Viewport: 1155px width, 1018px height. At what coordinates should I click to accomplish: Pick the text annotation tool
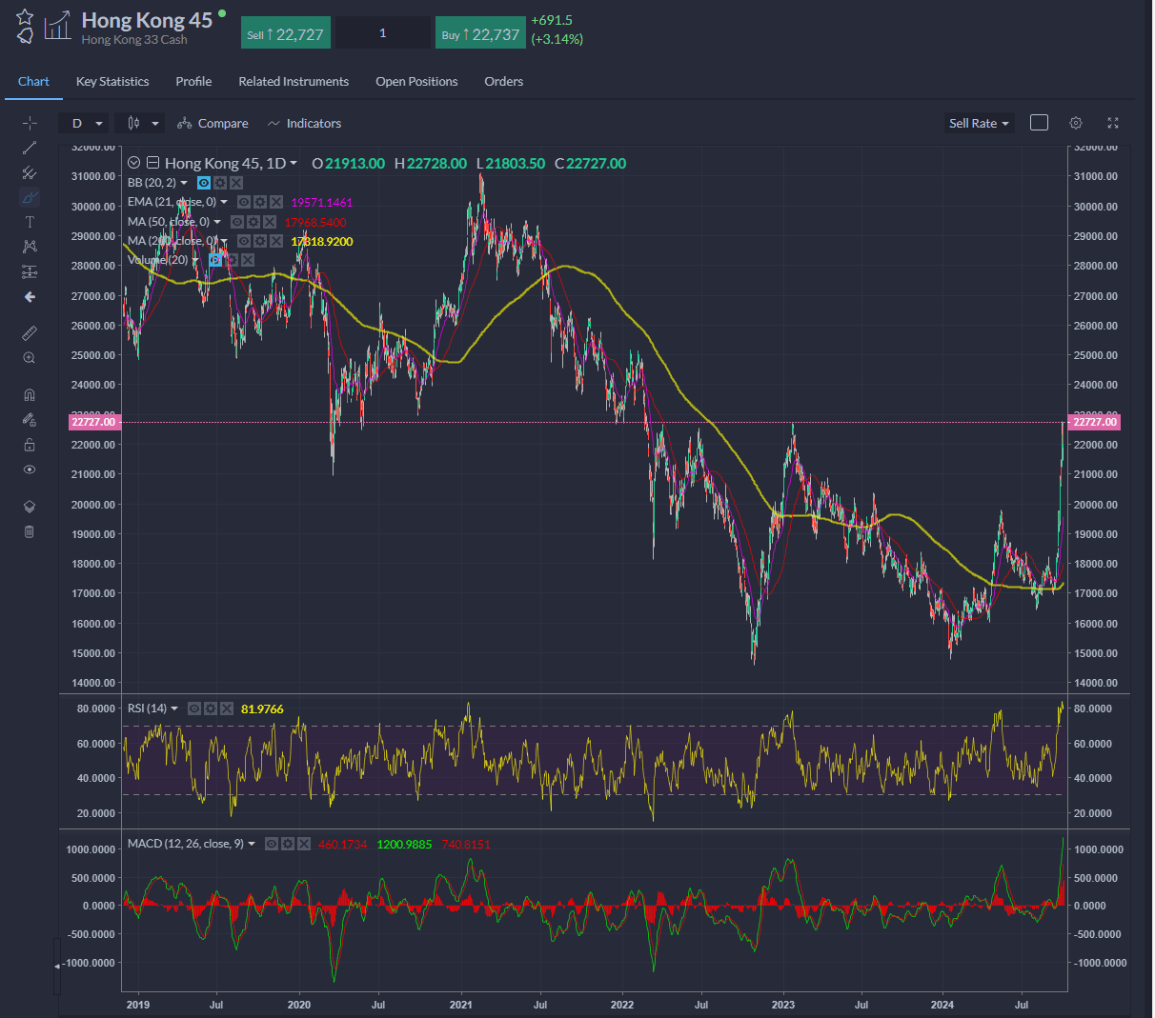pyautogui.click(x=30, y=222)
